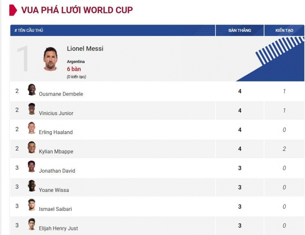Click Vinicius Junior's avatar

click(x=32, y=109)
